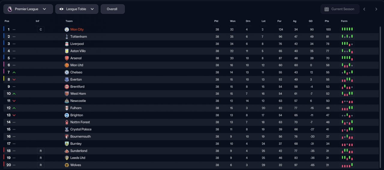The image size is (384, 170).
Task: Click the Tottenham club badge icon
Action: (67, 37)
